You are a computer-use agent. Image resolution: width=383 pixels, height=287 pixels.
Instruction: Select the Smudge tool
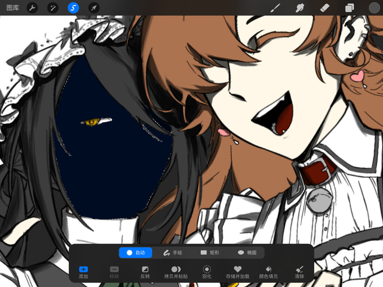(300, 8)
